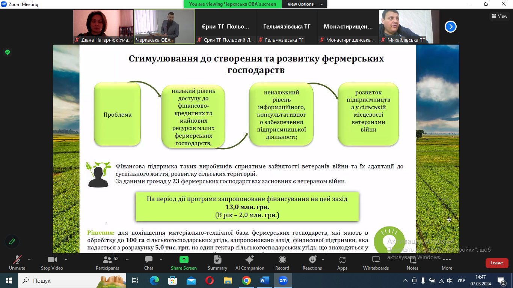Open View Options dropdown
The image size is (513, 288).
pyautogui.click(x=305, y=4)
